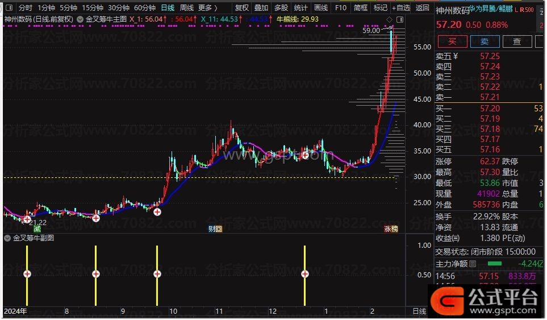Expand the 更多 periods menu

point(207,8)
